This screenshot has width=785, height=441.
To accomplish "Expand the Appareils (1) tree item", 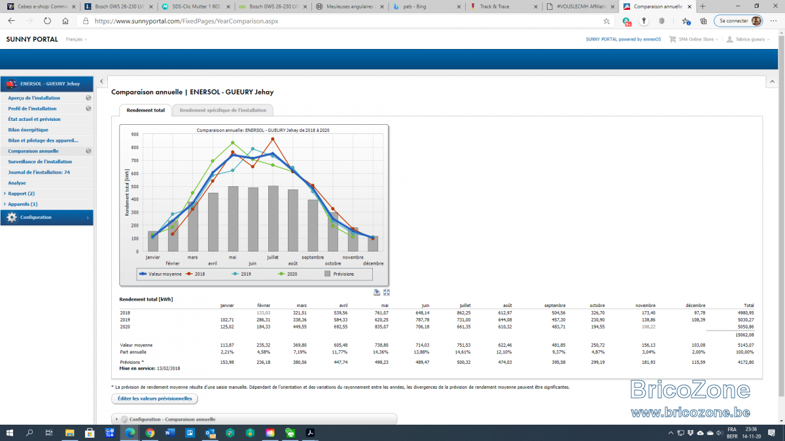I will 22,204.
